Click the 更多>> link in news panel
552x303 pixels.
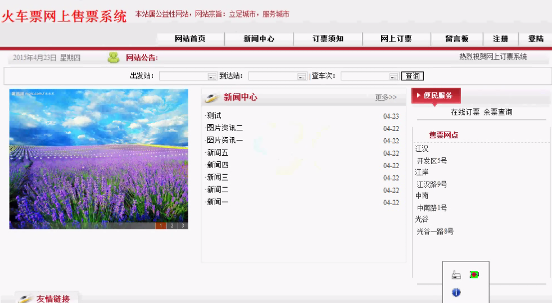(386, 97)
